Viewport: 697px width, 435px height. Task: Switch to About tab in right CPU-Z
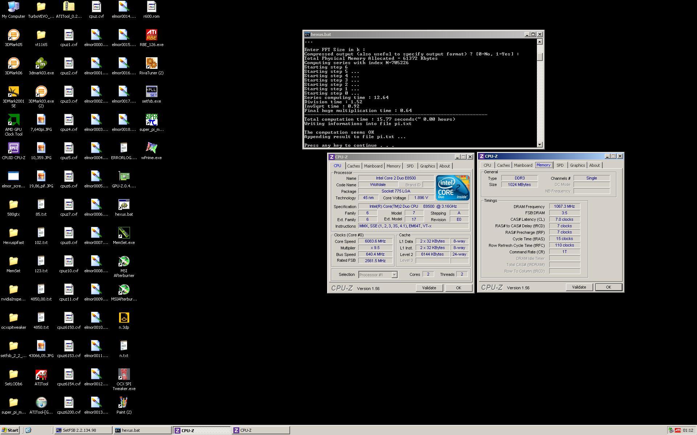coord(594,165)
